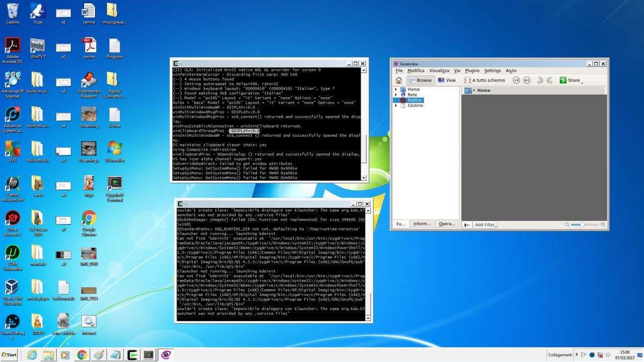Click the zoom in magnifier icon

(x=603, y=225)
